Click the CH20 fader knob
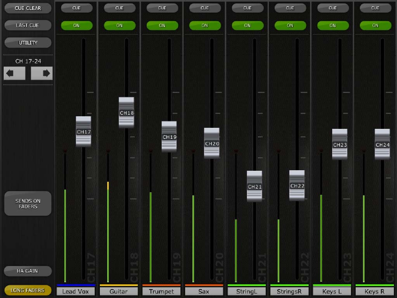 click(212, 144)
